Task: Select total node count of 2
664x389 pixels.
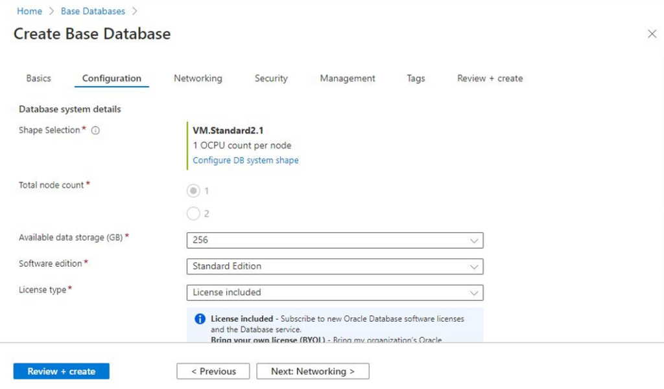Action: 193,213
